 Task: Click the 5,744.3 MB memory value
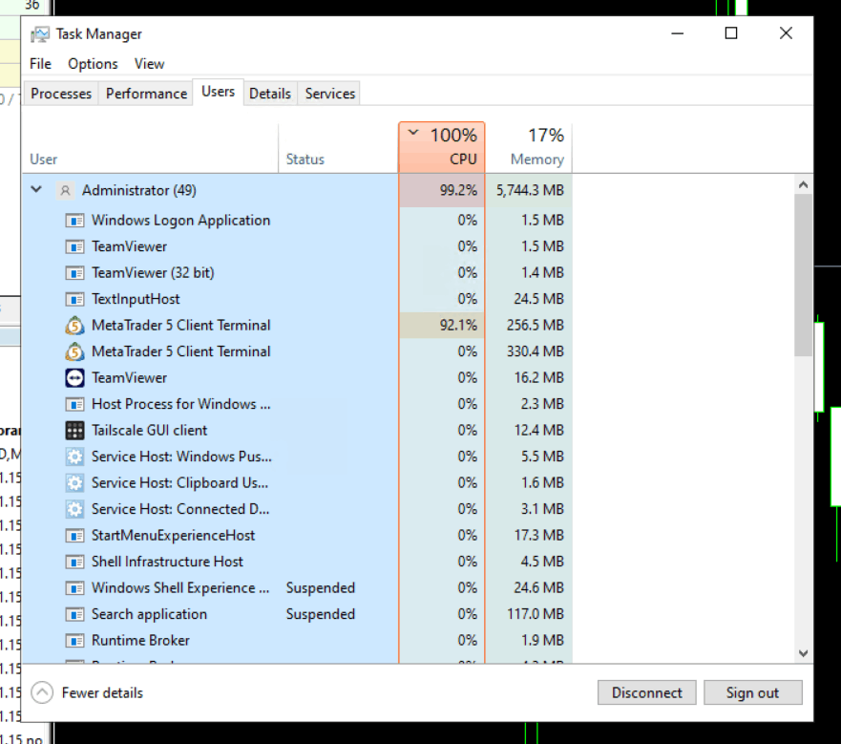530,191
